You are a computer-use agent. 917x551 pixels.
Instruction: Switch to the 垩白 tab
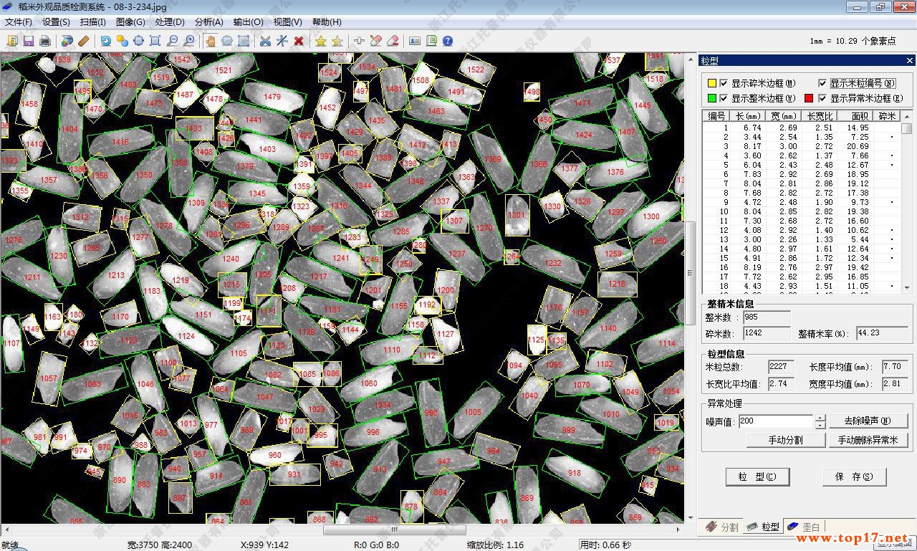(x=804, y=527)
